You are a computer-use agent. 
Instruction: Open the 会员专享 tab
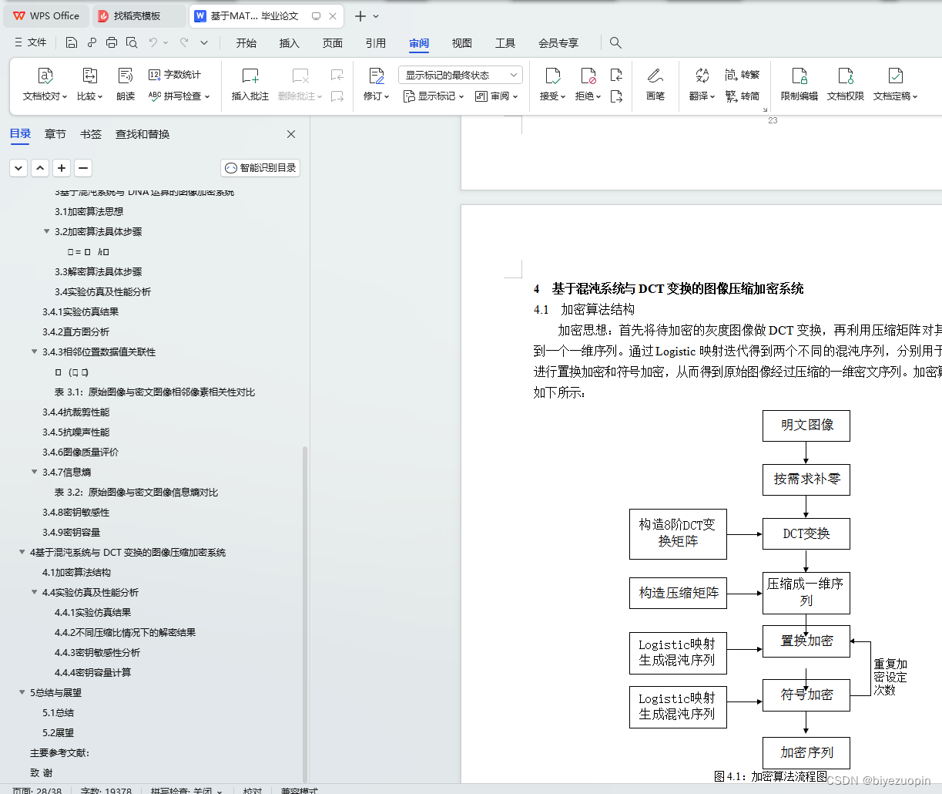(x=558, y=43)
